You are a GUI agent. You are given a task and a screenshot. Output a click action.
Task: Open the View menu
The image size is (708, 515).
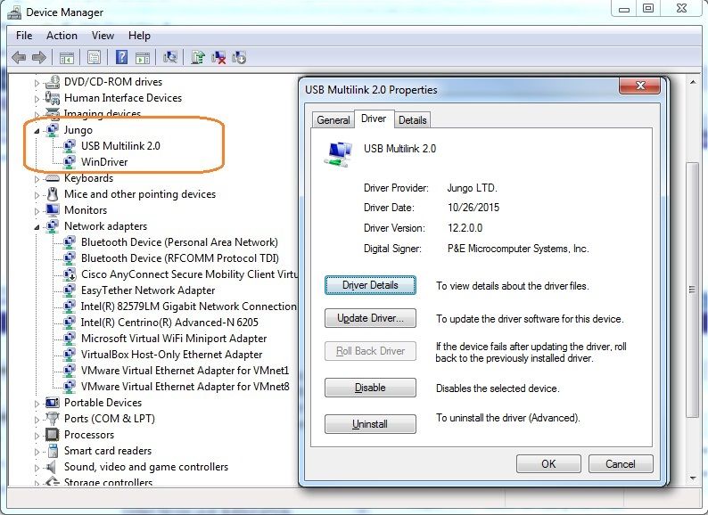tap(103, 36)
